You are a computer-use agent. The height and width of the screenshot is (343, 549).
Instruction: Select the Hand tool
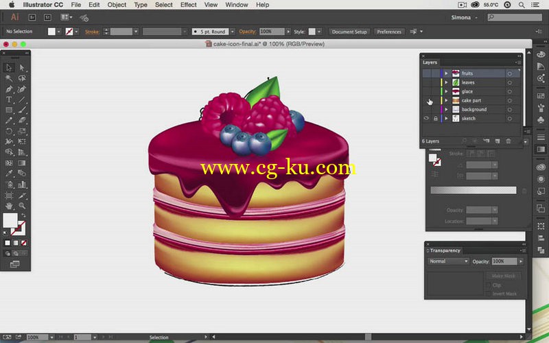tap(9, 206)
